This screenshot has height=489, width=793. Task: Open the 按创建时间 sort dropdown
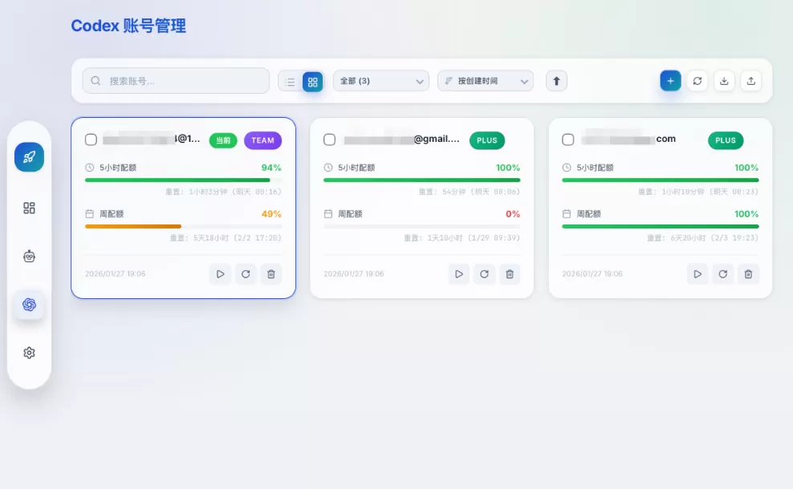pyautogui.click(x=486, y=81)
